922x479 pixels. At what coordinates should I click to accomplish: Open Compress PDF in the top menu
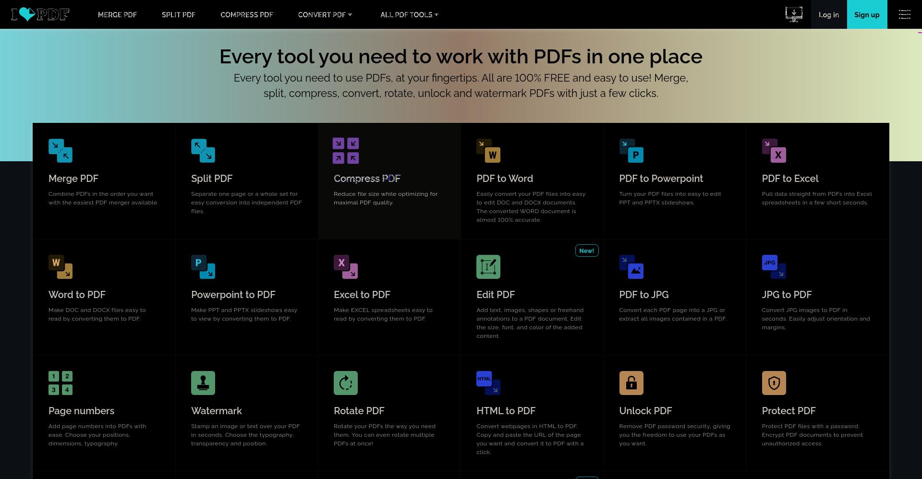pos(247,14)
